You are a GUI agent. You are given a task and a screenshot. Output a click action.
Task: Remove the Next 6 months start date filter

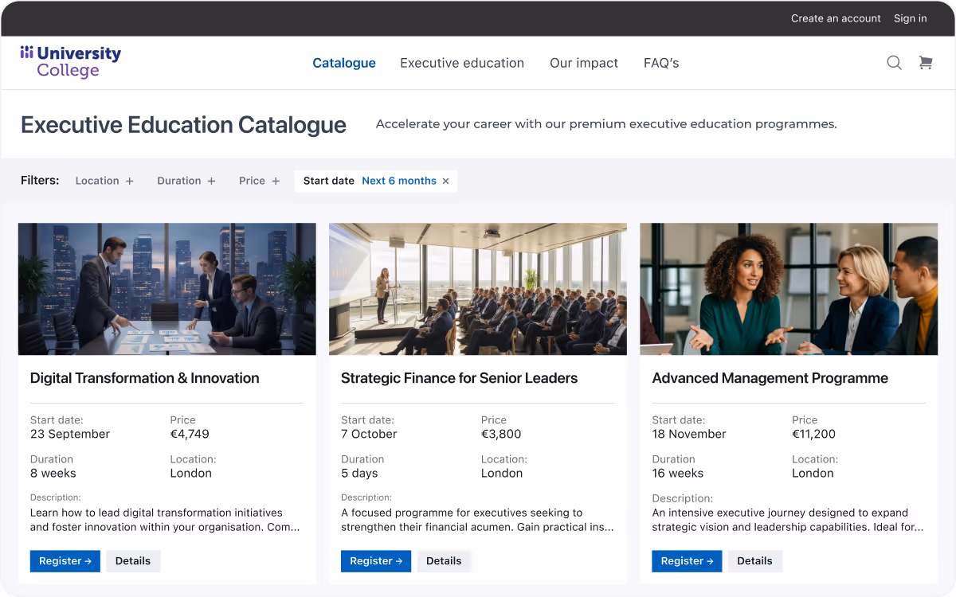[x=446, y=181]
